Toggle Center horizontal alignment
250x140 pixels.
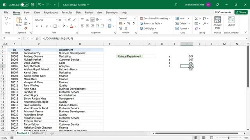87,26
